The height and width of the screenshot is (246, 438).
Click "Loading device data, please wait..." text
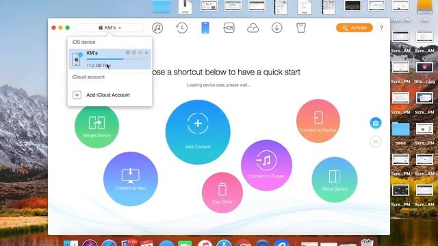218,85
